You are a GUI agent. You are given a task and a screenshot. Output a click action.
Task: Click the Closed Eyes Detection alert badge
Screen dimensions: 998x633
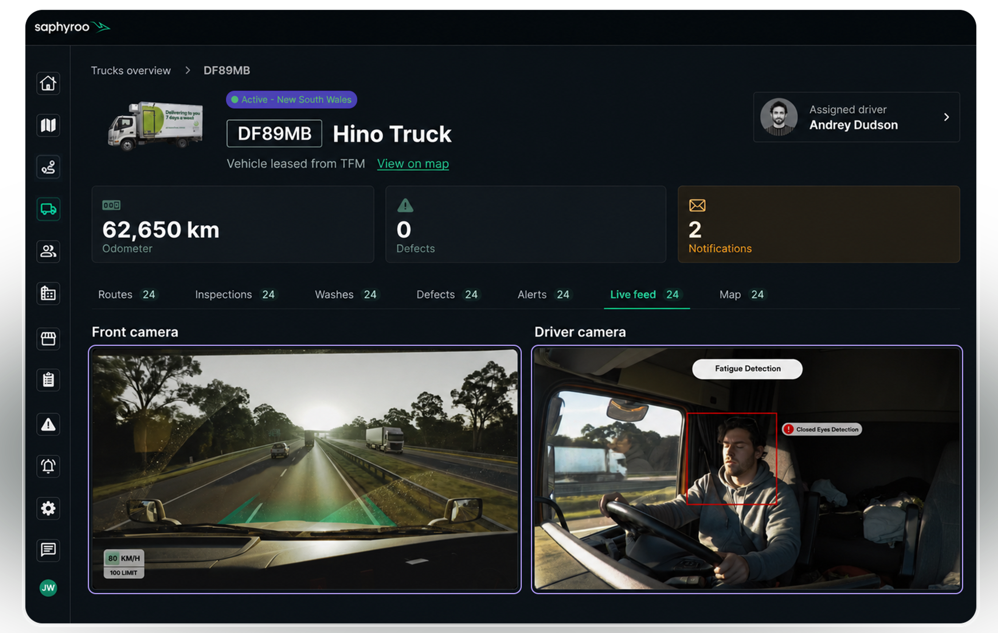[x=822, y=429]
